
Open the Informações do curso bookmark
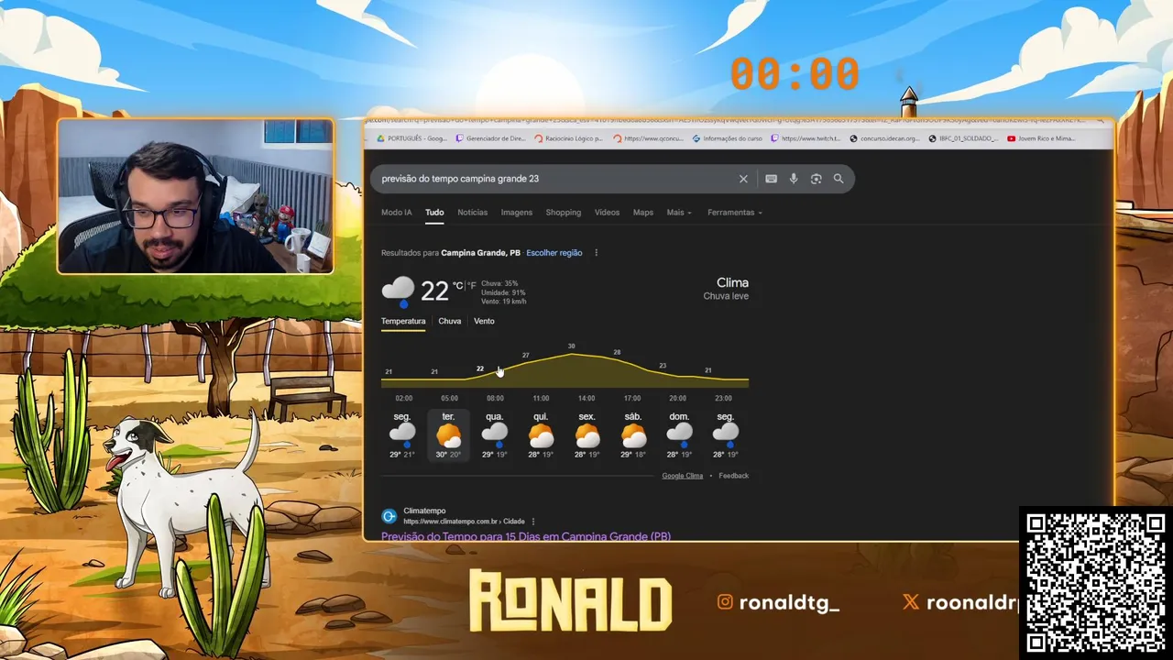(728, 138)
